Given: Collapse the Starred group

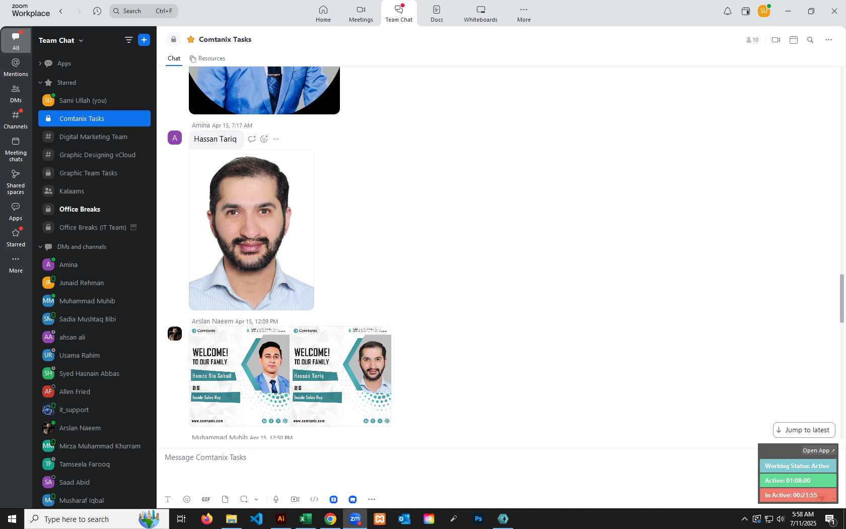Looking at the screenshot, I should click(40, 83).
